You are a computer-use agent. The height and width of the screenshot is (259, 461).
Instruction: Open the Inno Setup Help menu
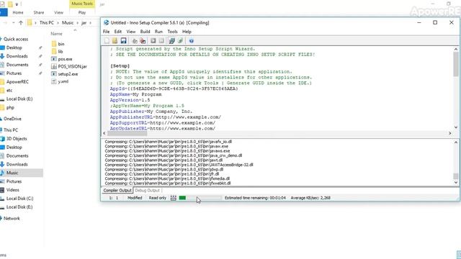(187, 32)
